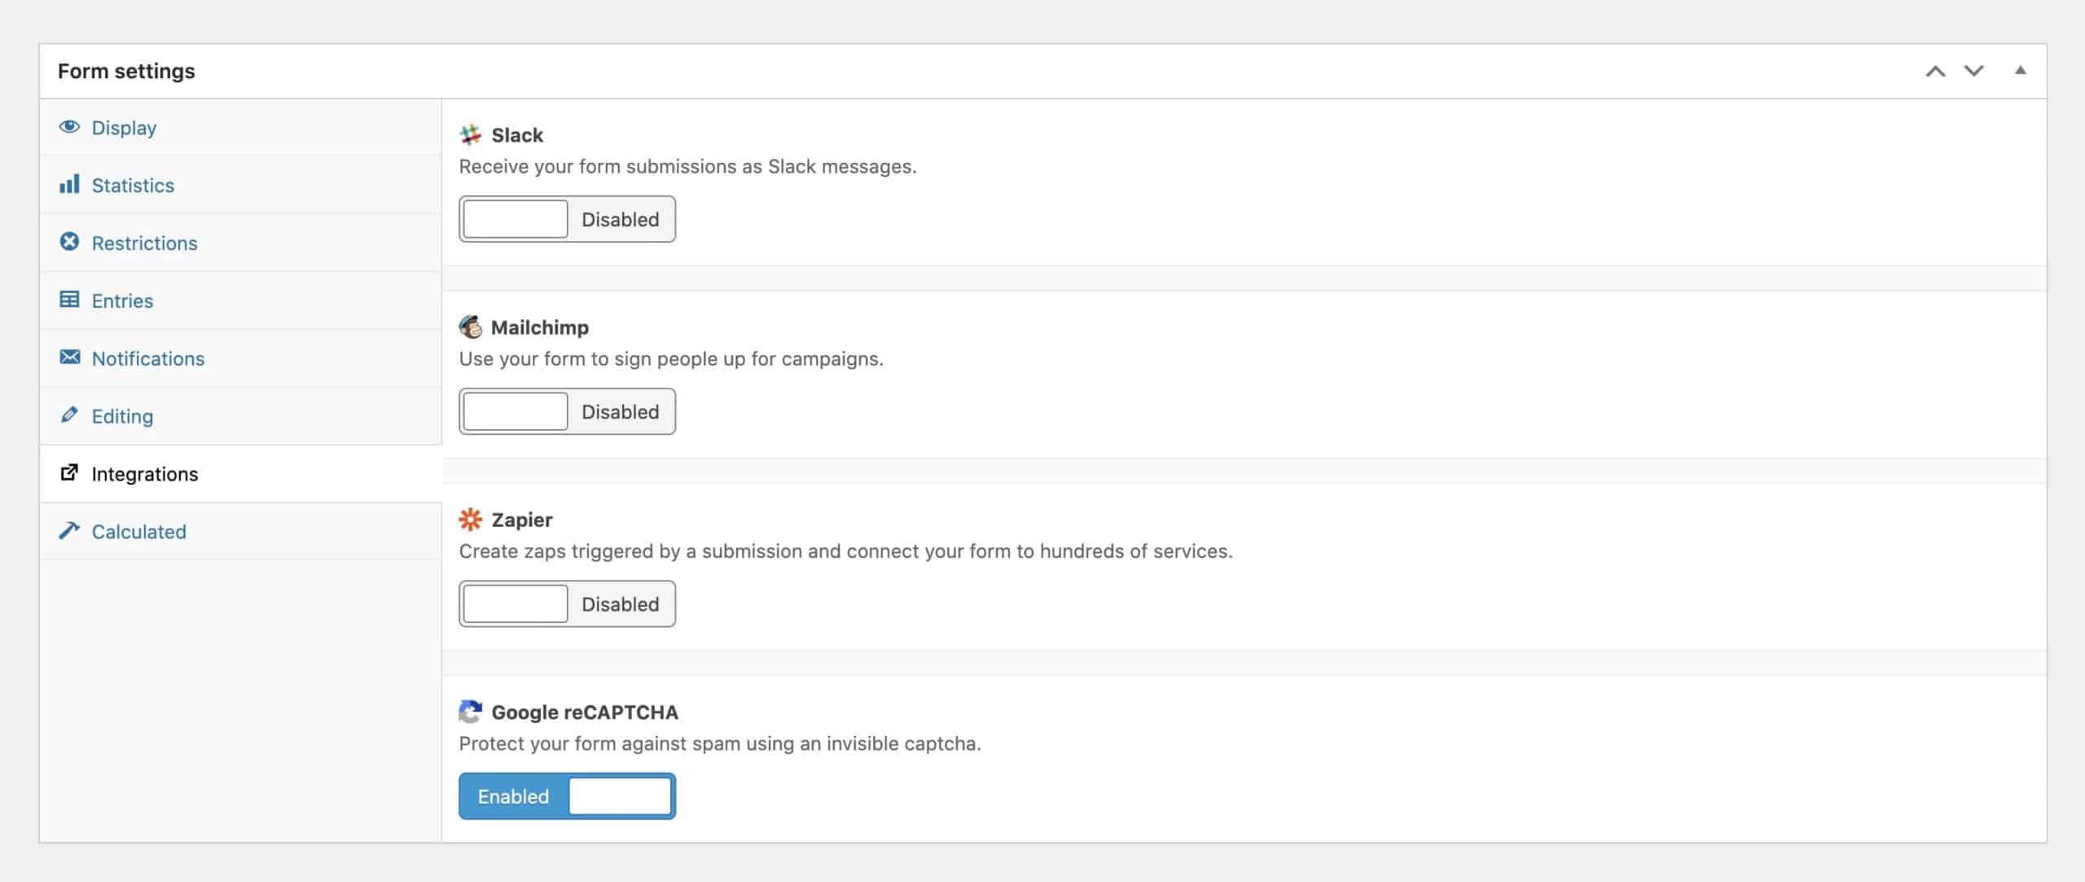Open the Statistics settings tab

[240, 185]
